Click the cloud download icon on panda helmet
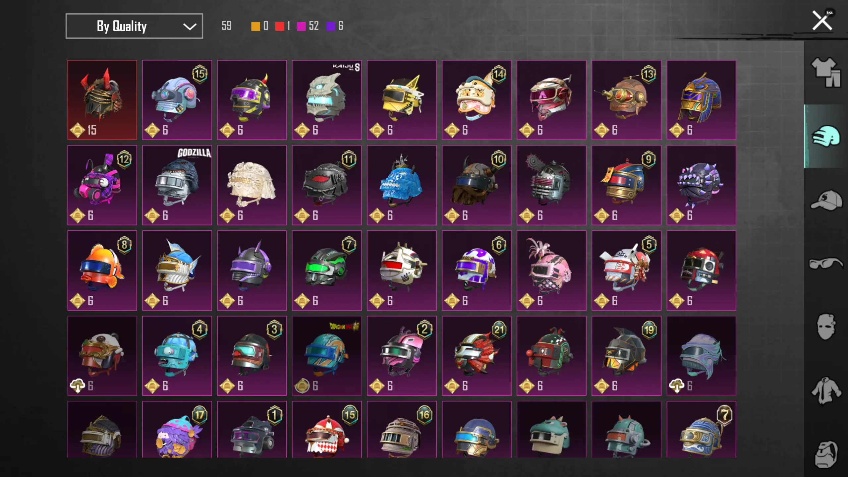848x477 pixels. (77, 386)
